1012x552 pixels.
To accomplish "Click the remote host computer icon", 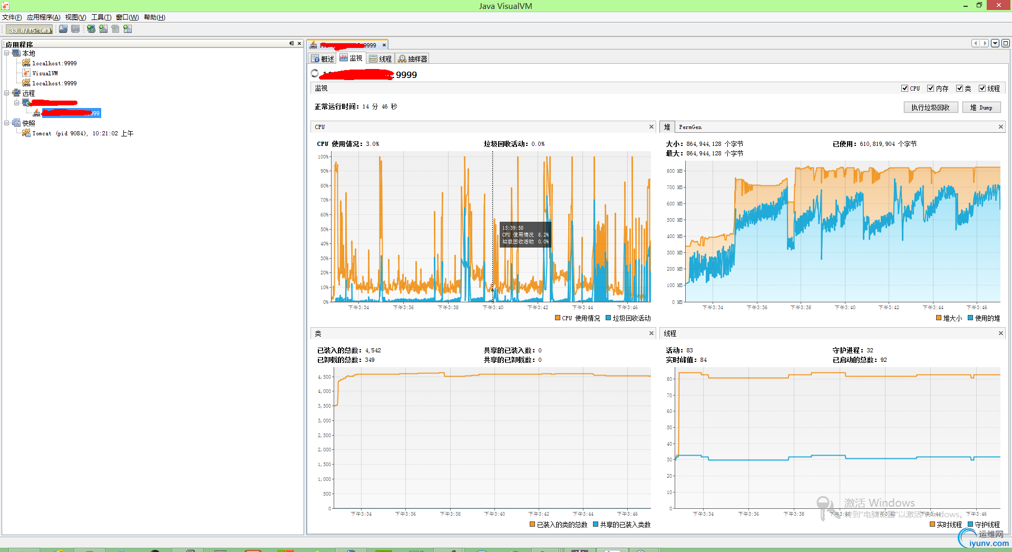I will [26, 103].
